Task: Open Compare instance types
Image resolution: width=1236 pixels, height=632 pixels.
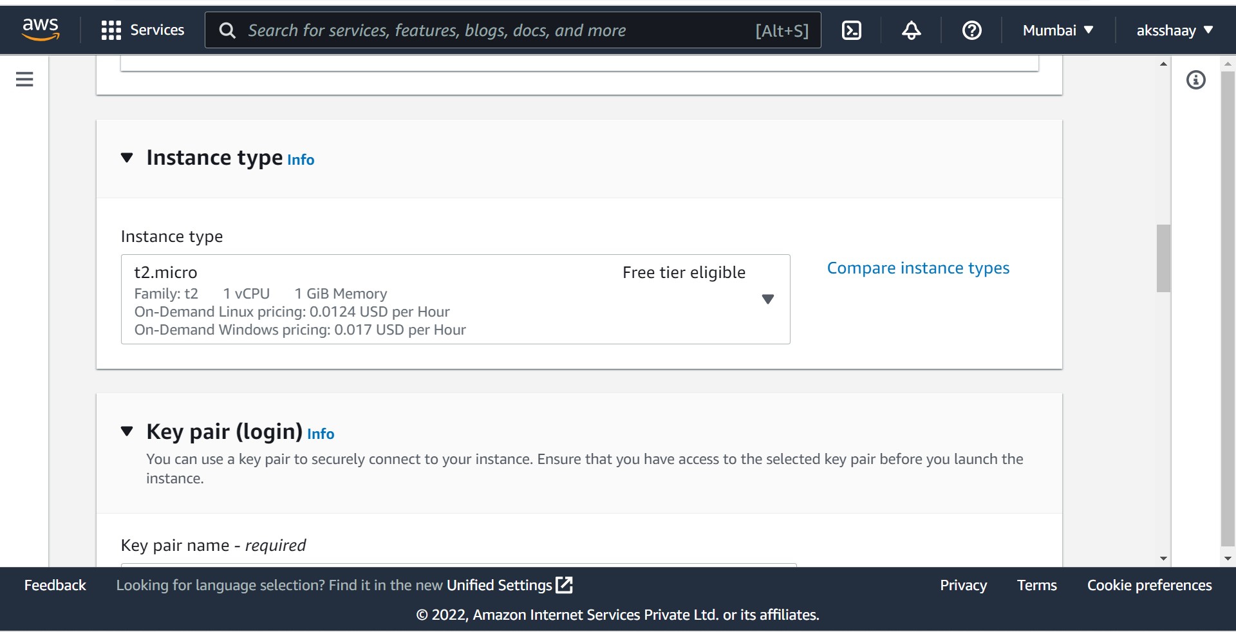Action: tap(917, 268)
